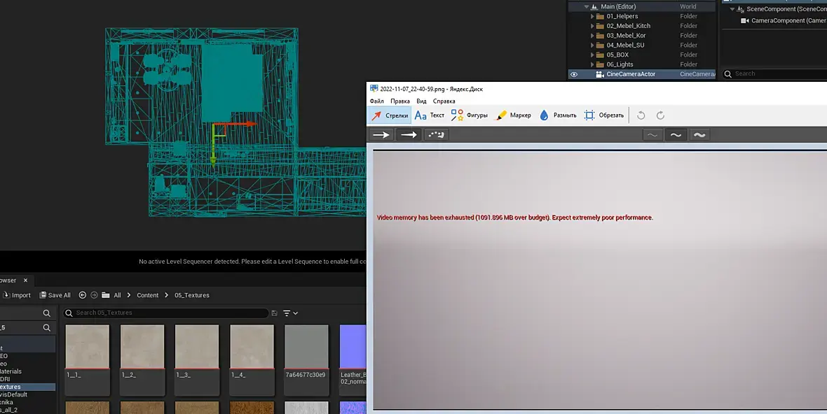Click the 05_Textures breadcrumb
Viewport: 827px width, 414px height.
192,295
